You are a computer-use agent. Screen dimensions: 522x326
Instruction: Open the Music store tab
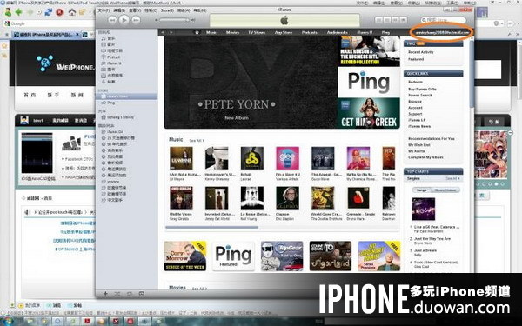(x=211, y=32)
